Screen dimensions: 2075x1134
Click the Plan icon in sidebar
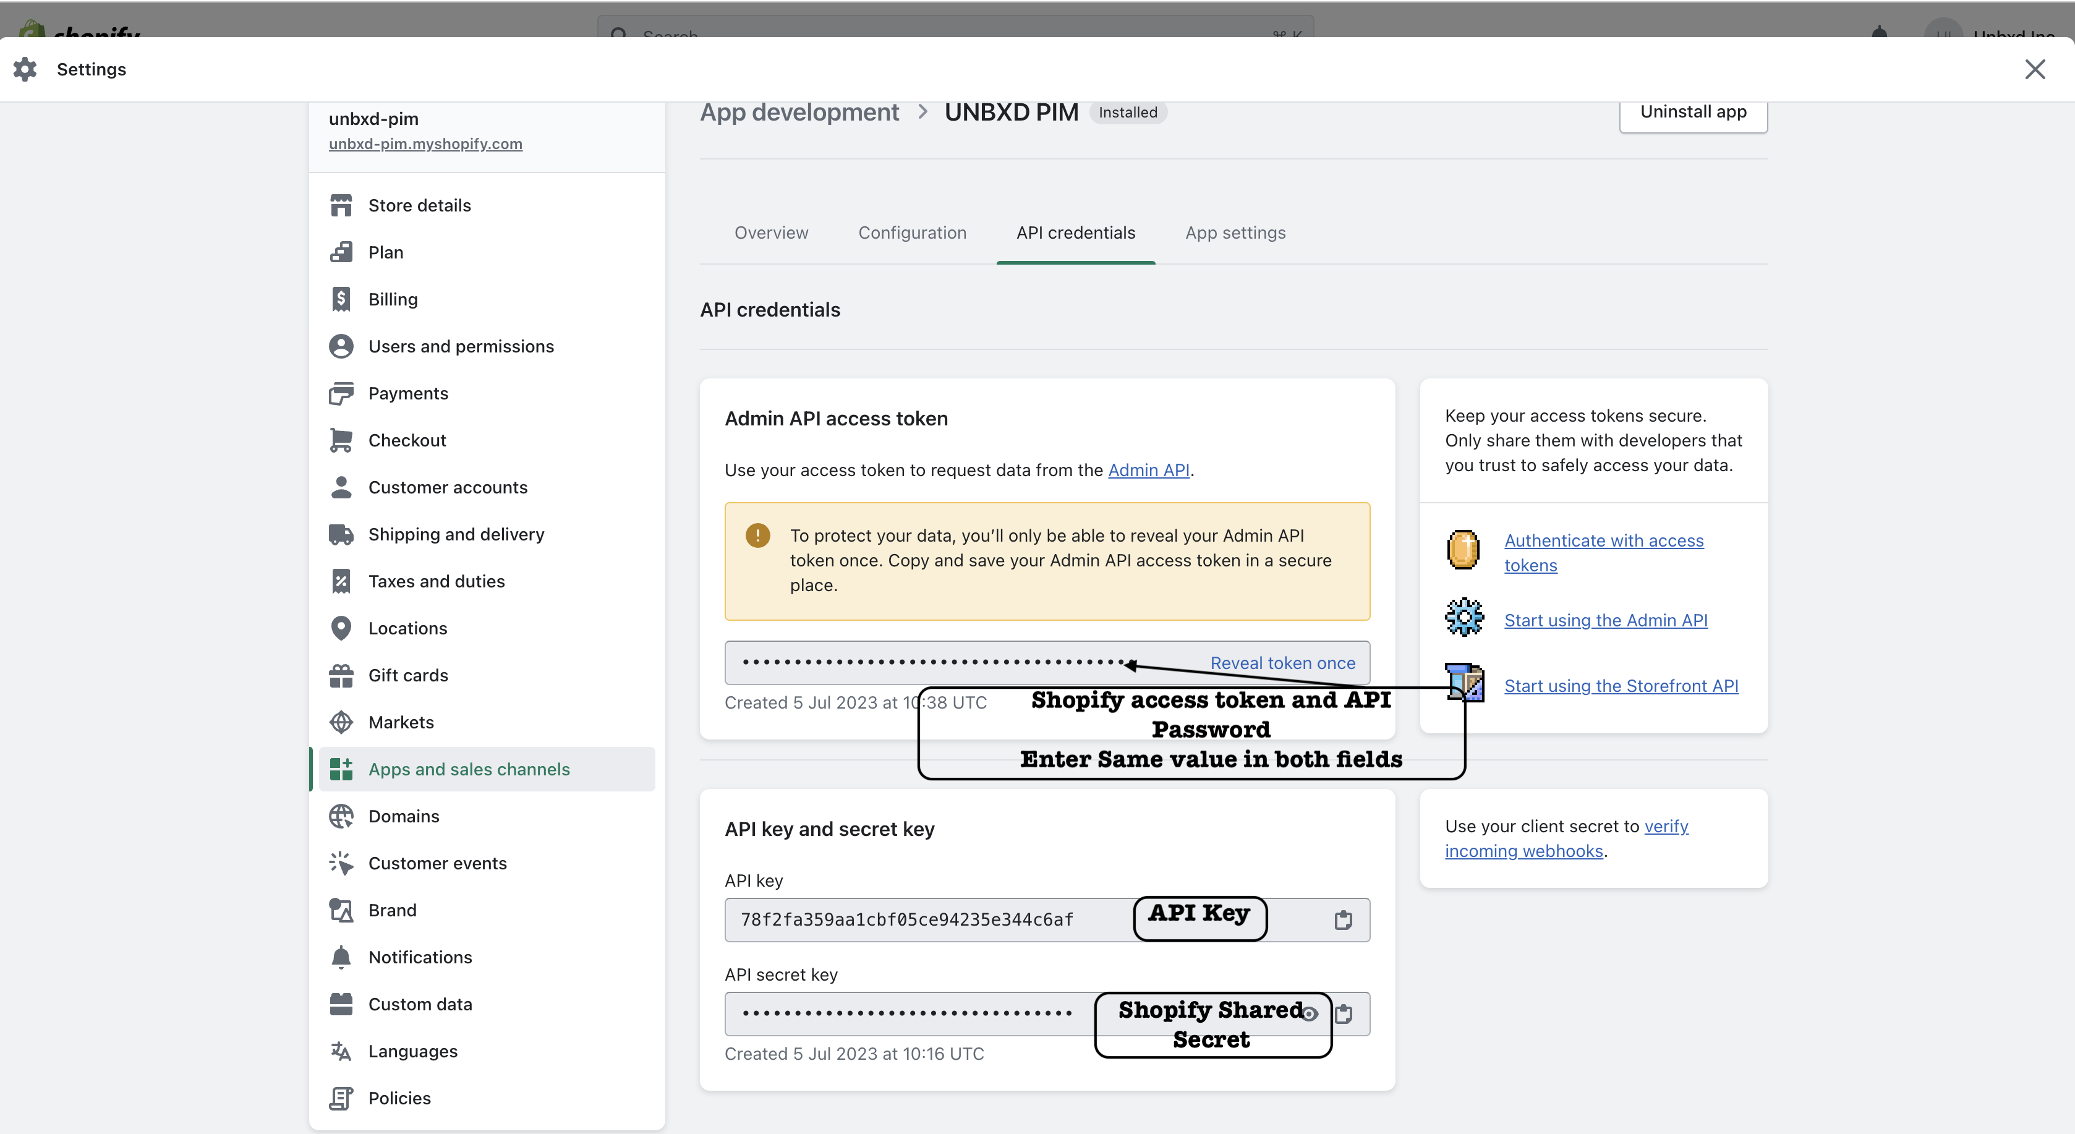click(341, 252)
